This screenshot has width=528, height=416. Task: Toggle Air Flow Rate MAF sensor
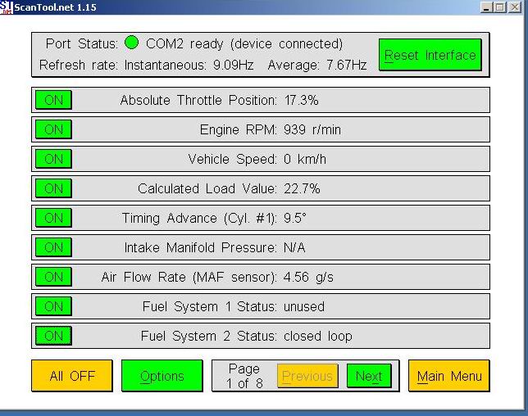click(53, 277)
